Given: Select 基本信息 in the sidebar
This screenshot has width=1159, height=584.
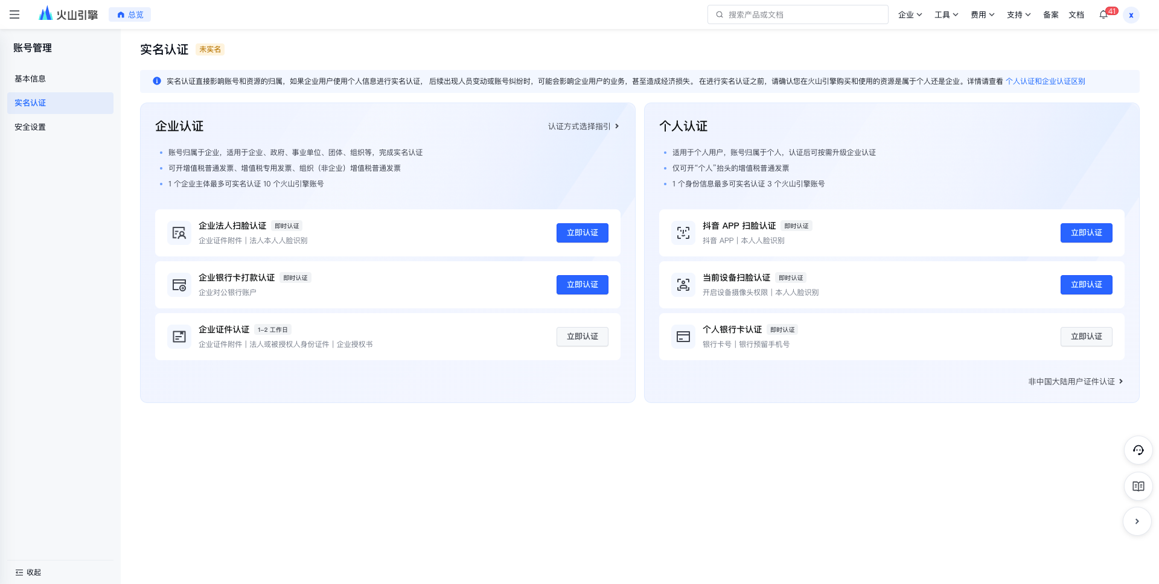Looking at the screenshot, I should click(x=60, y=79).
